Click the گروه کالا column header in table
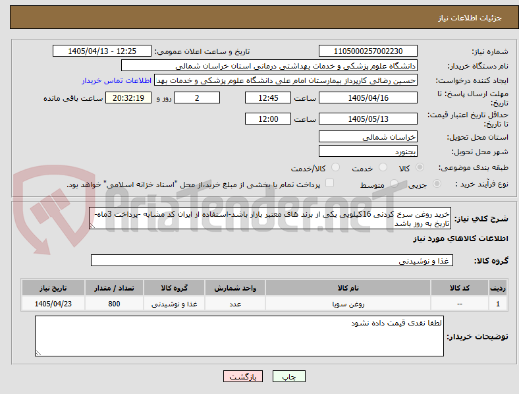This screenshot has height=394, width=519. tap(174, 288)
